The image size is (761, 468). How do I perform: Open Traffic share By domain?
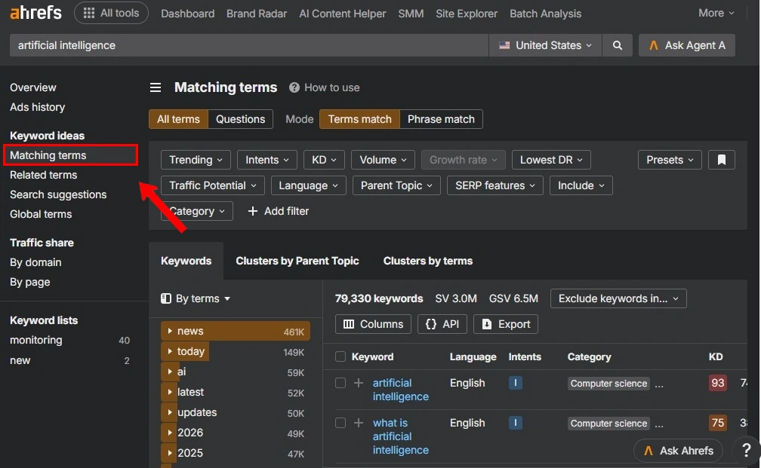pyautogui.click(x=35, y=262)
